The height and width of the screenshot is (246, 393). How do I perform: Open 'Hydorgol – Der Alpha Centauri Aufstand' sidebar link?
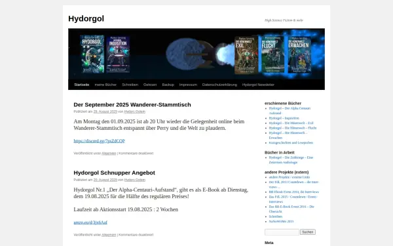pyautogui.click(x=290, y=111)
